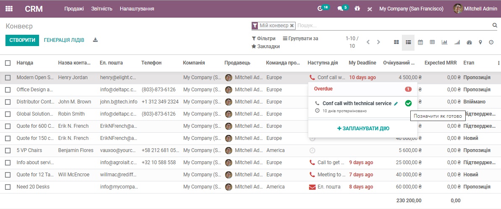Open the Закладки favorites dropdown
Screen dimensions: 501x209
click(x=265, y=46)
